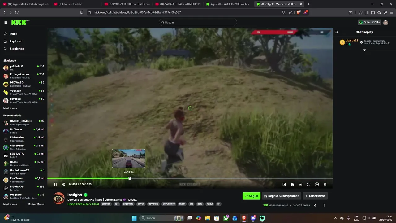Share this VOD with share icon

click(315, 205)
